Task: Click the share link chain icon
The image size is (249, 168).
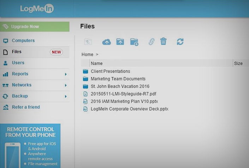Action: (152, 42)
